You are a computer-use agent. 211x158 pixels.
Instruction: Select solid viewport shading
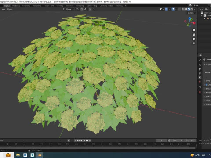(186, 9)
